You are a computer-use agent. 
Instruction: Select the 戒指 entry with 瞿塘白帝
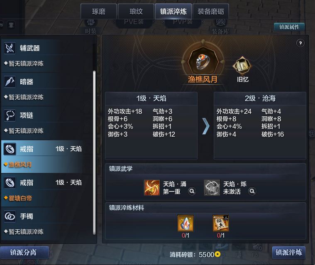tap(43, 190)
